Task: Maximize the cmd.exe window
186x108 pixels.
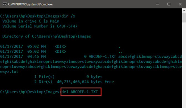Action: (169, 4)
